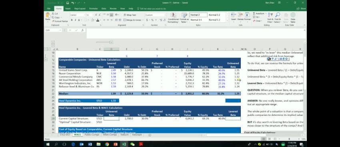The height and width of the screenshot is (147, 340).
Task: Open Format as Table gallery
Action: point(184,18)
